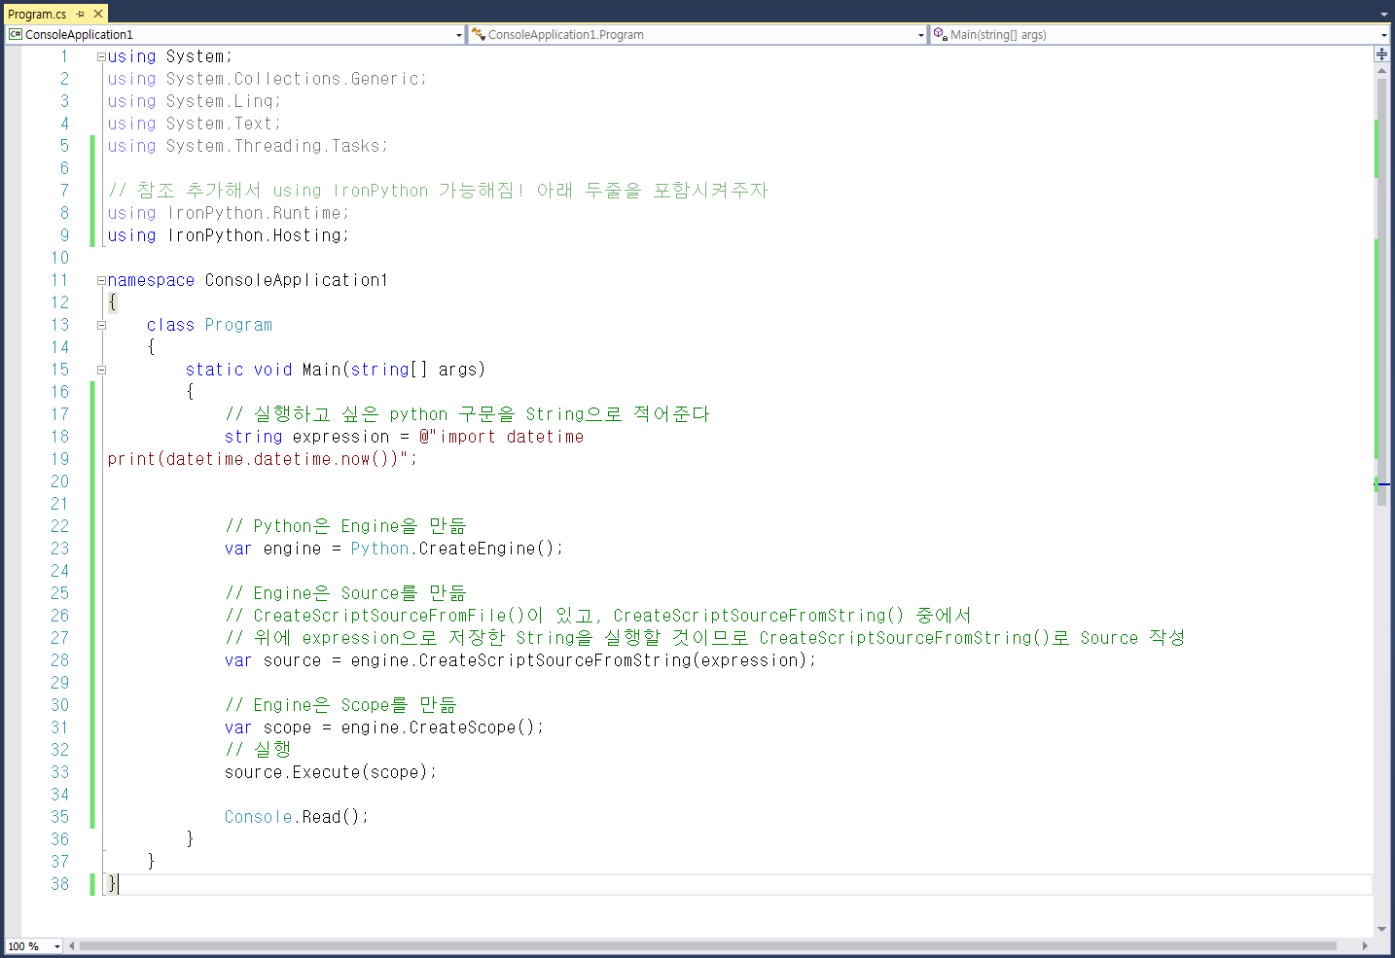Click the method icon beside Main(string[] args)

coord(940,34)
